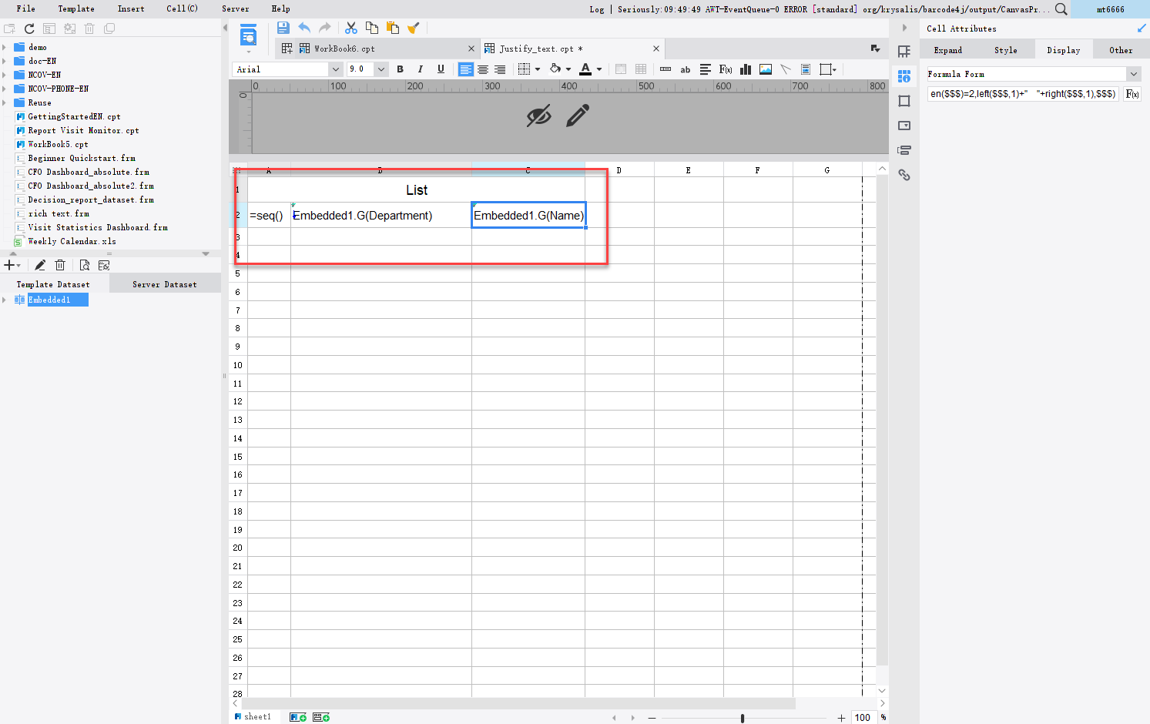Open the Cell Attributes cell element icon
The height and width of the screenshot is (724, 1150).
click(904, 75)
